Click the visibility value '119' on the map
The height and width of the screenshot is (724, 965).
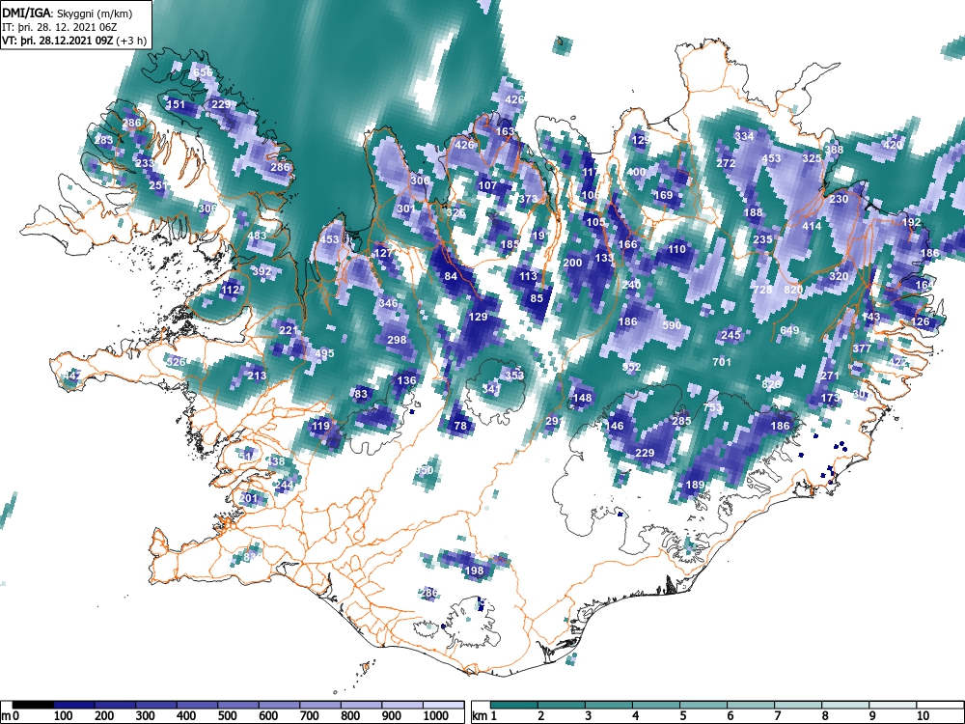point(320,426)
